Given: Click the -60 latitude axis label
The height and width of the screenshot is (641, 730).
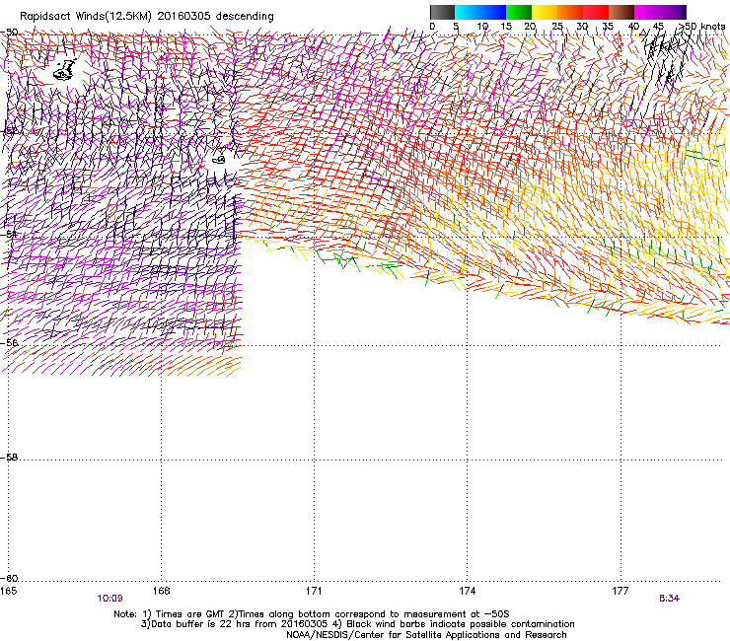Looking at the screenshot, I should (x=10, y=578).
